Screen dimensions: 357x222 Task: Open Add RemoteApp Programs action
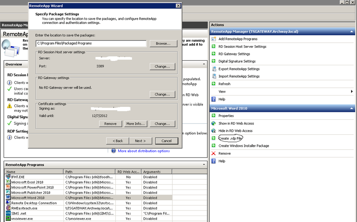(x=238, y=39)
